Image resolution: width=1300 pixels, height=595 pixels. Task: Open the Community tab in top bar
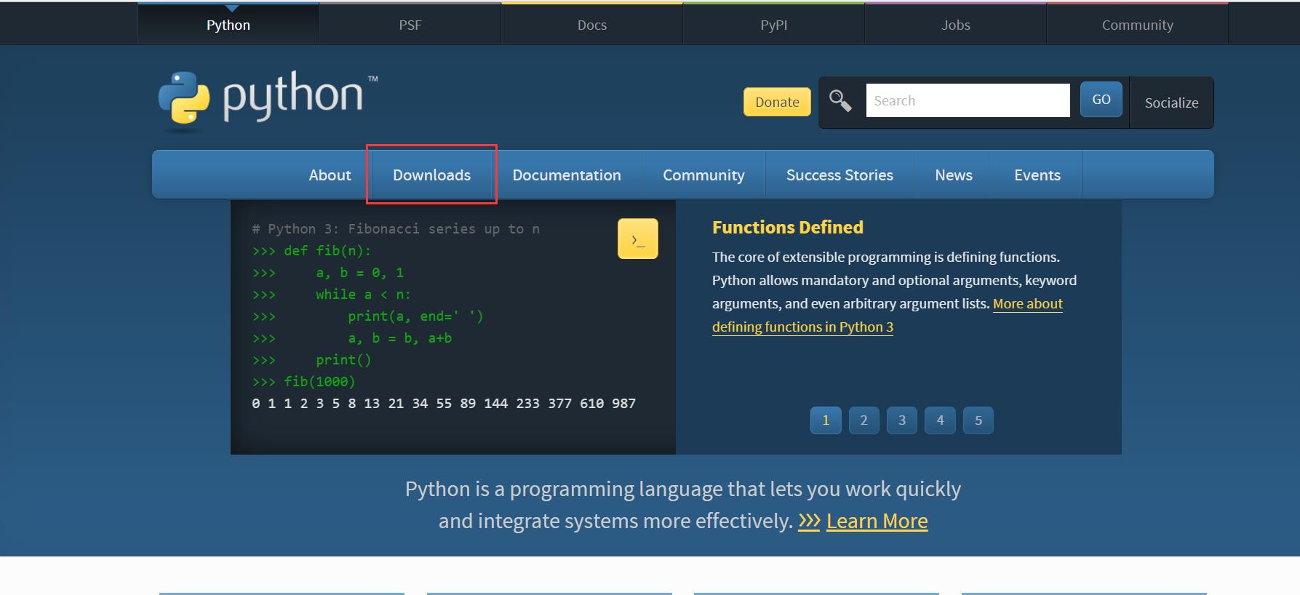(x=1138, y=25)
